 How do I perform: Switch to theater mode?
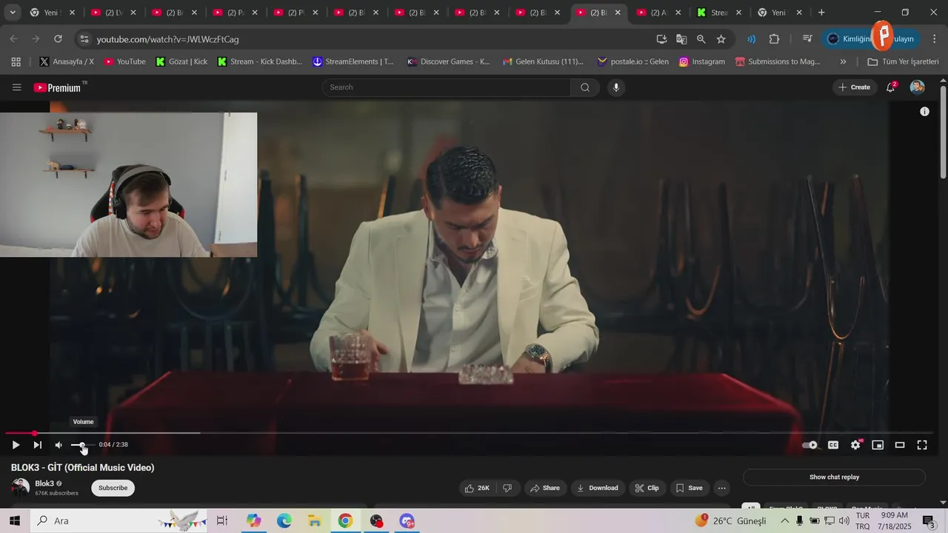[900, 445]
